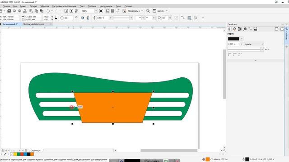Viewport: 289px width, 162px height.
Task: Open the undo history dropdown arrow
Action: tap(52, 11)
